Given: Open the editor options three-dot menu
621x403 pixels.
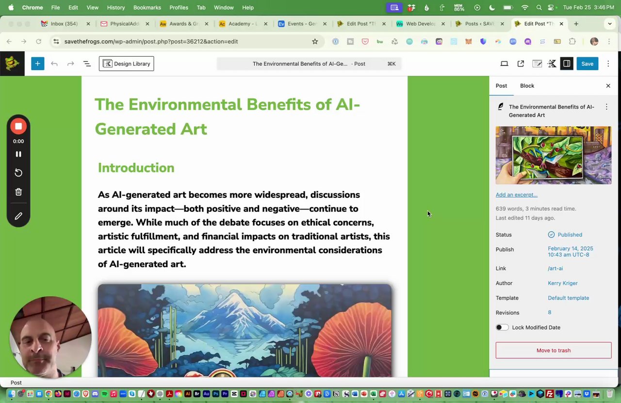Looking at the screenshot, I should pyautogui.click(x=608, y=64).
